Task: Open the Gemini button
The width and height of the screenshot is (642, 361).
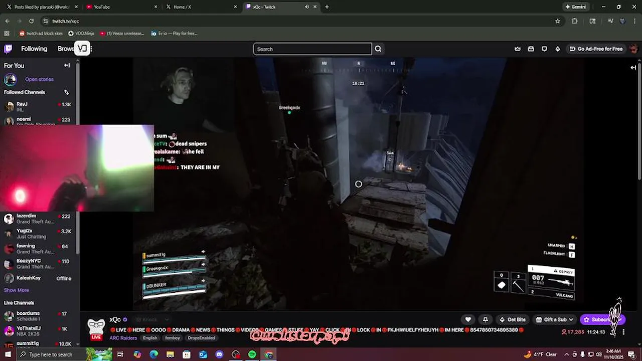Action: [x=575, y=7]
